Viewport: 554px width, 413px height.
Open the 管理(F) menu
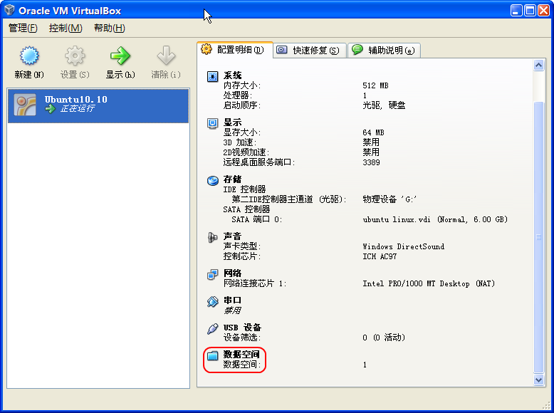pyautogui.click(x=23, y=28)
